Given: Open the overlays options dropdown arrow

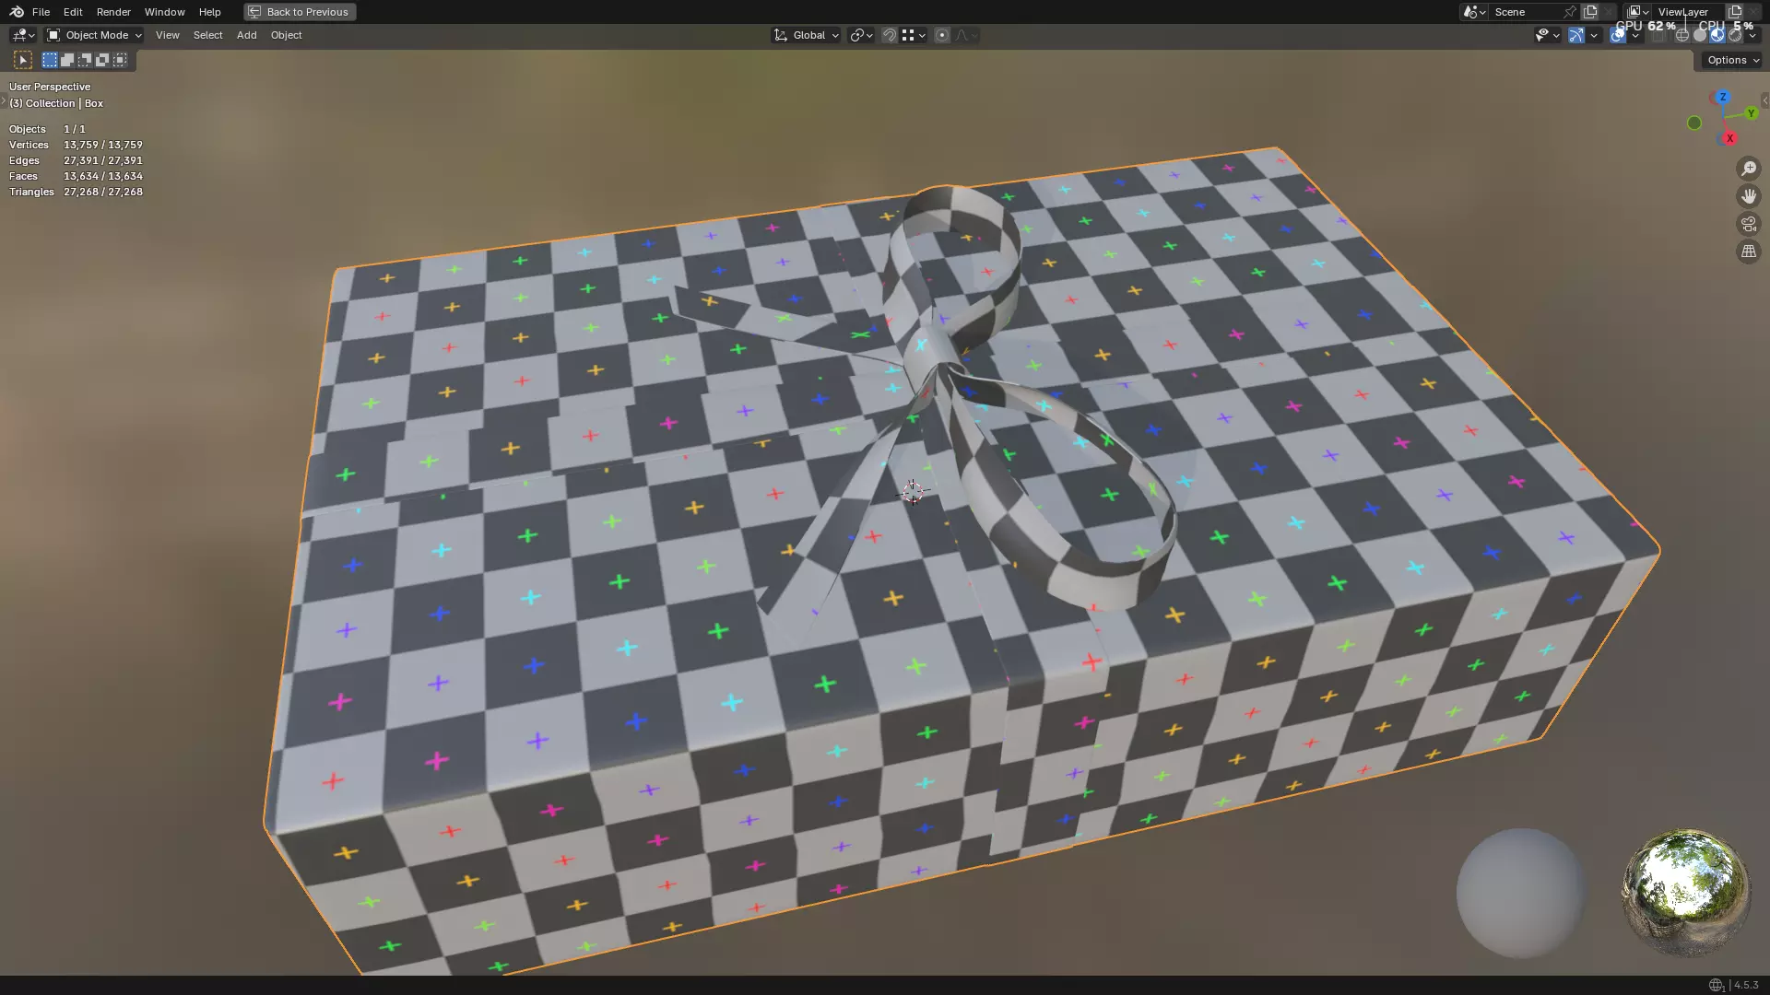Looking at the screenshot, I should click(x=1635, y=35).
